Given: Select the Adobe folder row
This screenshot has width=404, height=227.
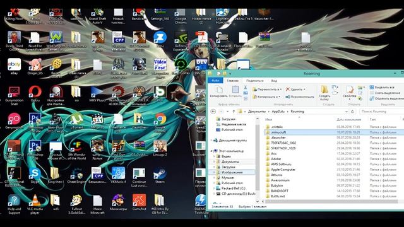Looking at the screenshot, I should point(334,159).
